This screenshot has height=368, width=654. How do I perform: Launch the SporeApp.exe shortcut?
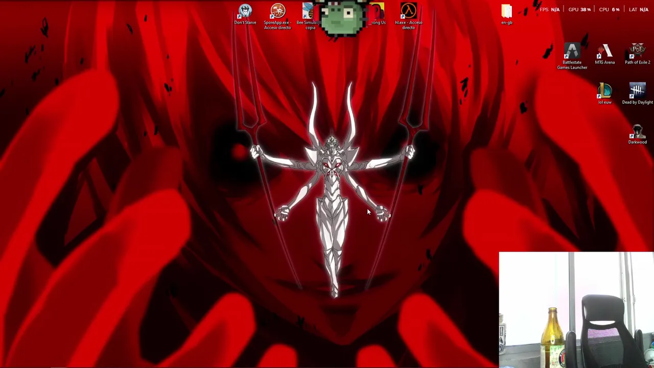coord(277,16)
